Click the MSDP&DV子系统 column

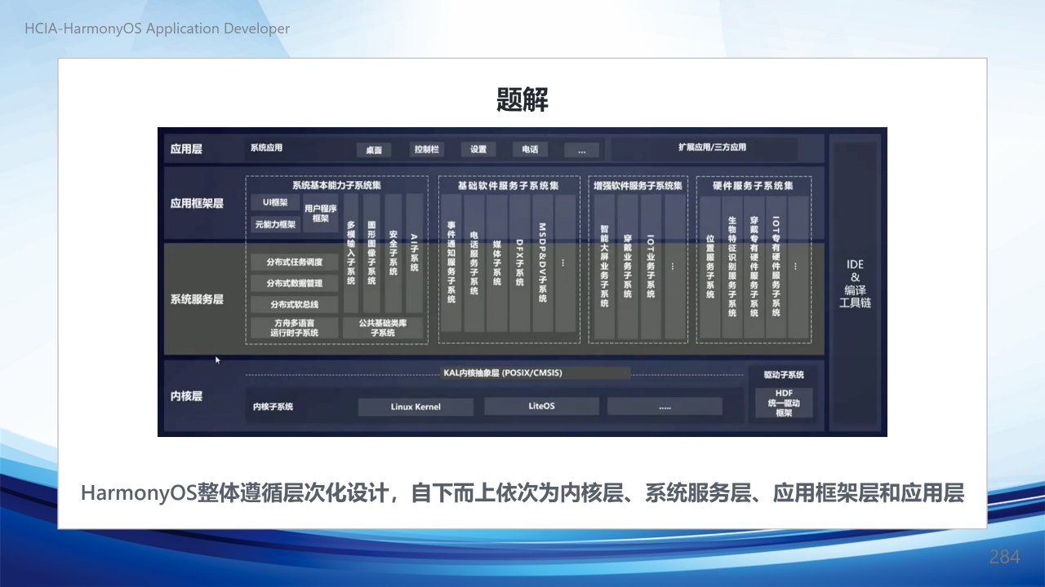[x=543, y=263]
